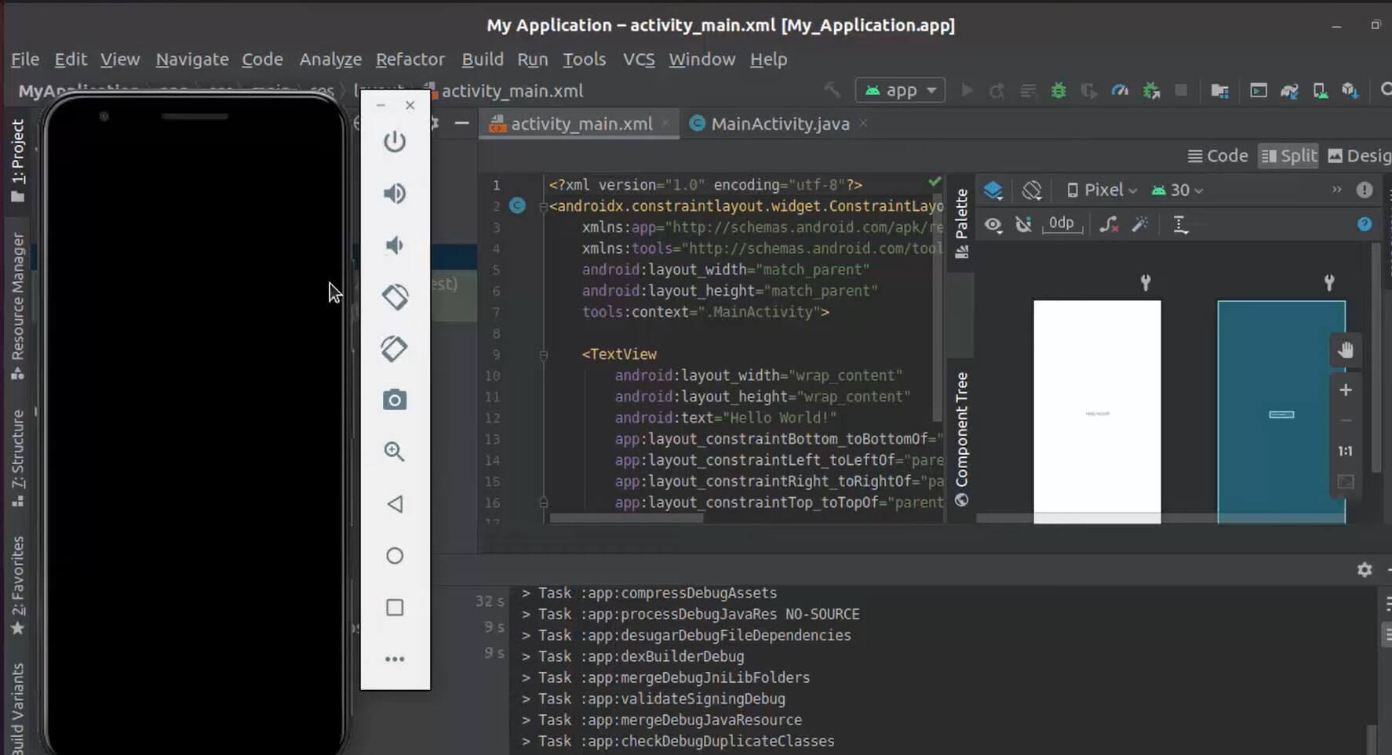
Task: Toggle design view options eye icon
Action: pyautogui.click(x=993, y=225)
